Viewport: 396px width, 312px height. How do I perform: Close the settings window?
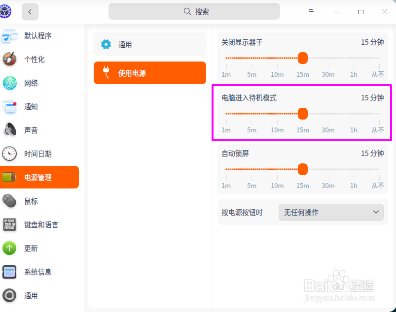[x=385, y=12]
